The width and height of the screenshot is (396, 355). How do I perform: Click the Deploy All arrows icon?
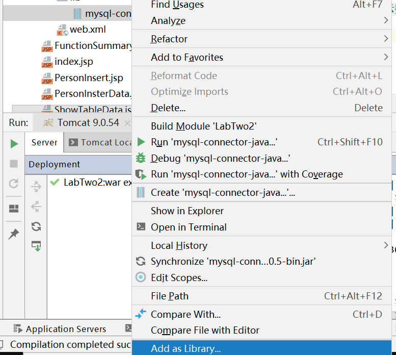point(36,187)
